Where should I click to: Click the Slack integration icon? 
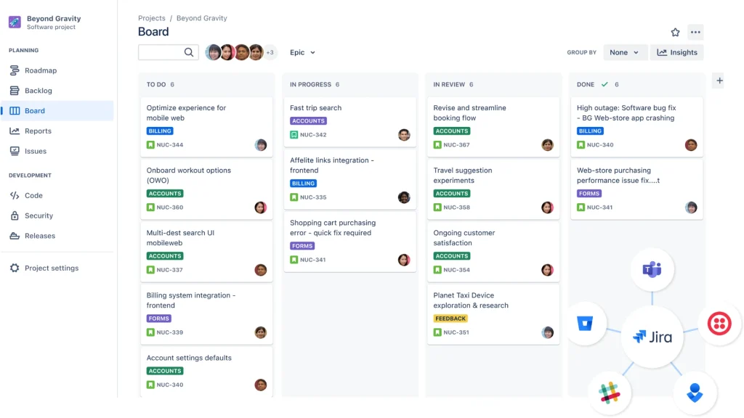[x=609, y=393]
